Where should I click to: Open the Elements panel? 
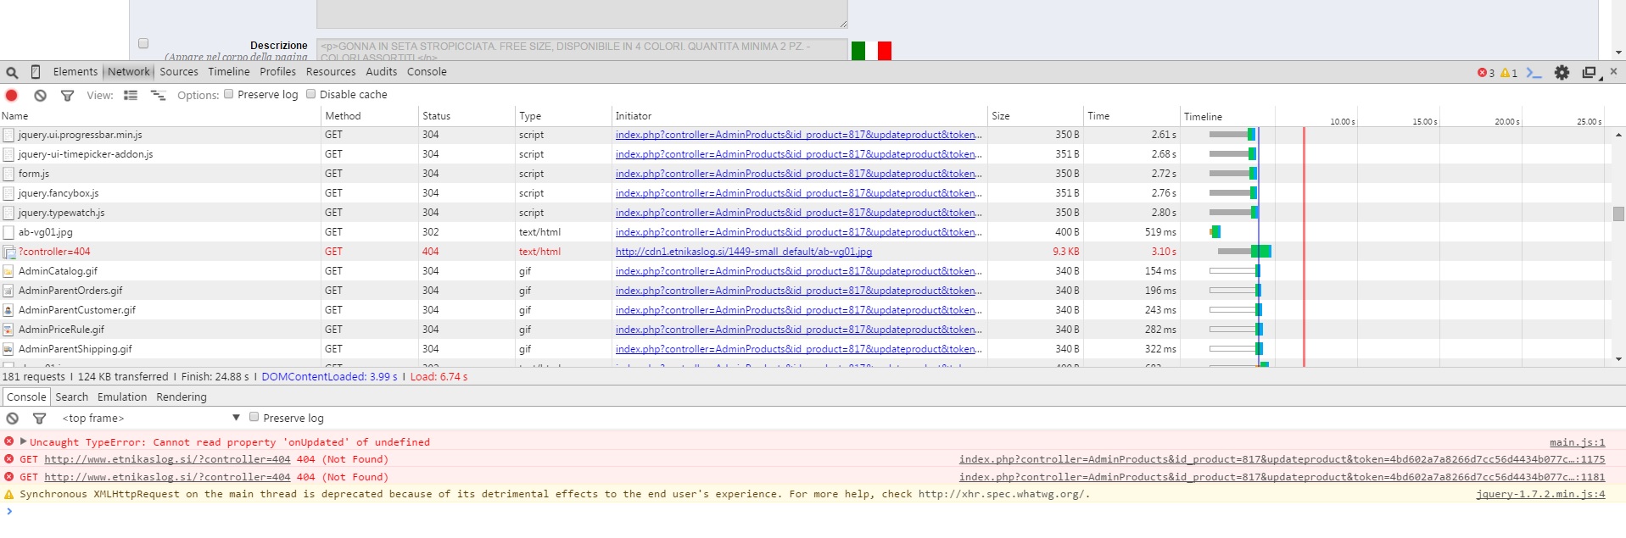point(75,72)
